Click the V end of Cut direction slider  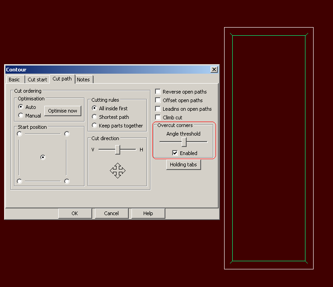tap(93, 150)
